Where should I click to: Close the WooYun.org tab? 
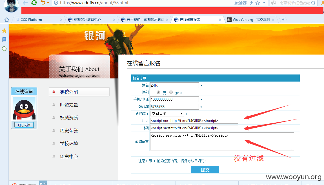pyautogui.click(x=273, y=20)
